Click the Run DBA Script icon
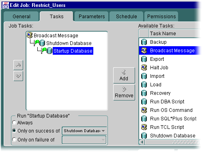This screenshot has width=202, height=152. [144, 102]
